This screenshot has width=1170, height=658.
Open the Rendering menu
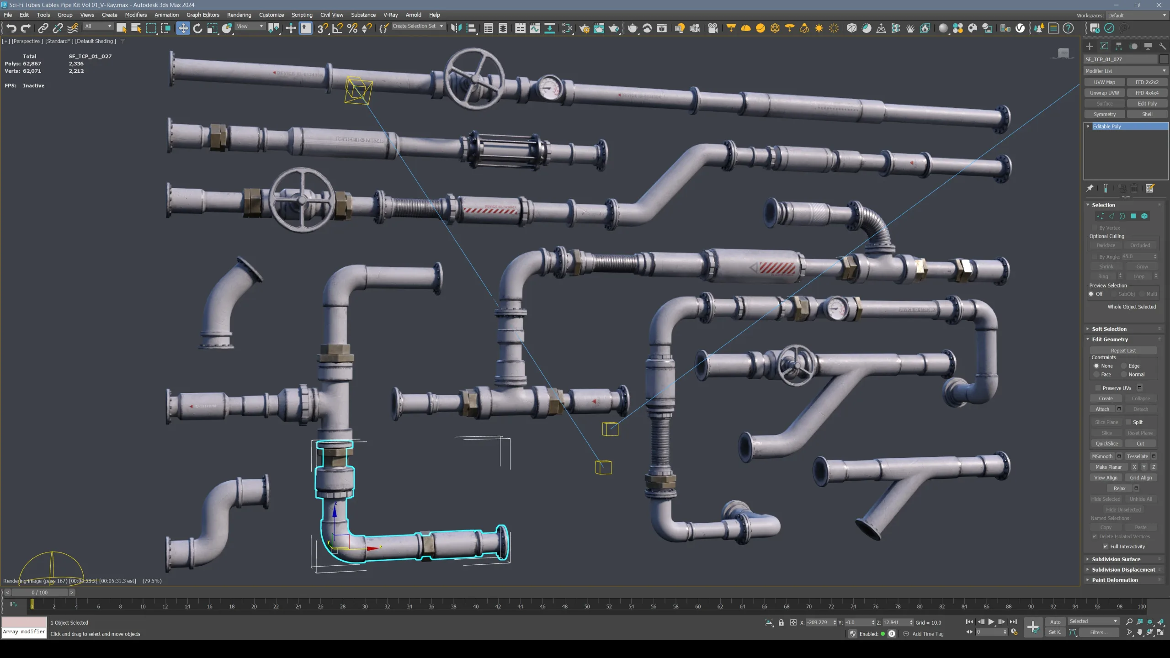[239, 15]
